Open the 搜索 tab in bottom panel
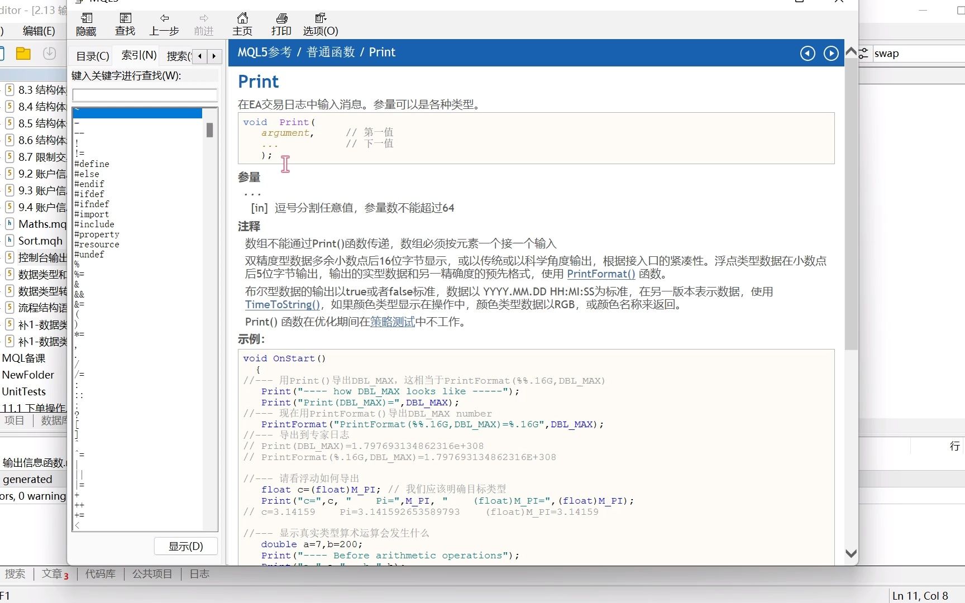This screenshot has width=965, height=603. point(15,574)
